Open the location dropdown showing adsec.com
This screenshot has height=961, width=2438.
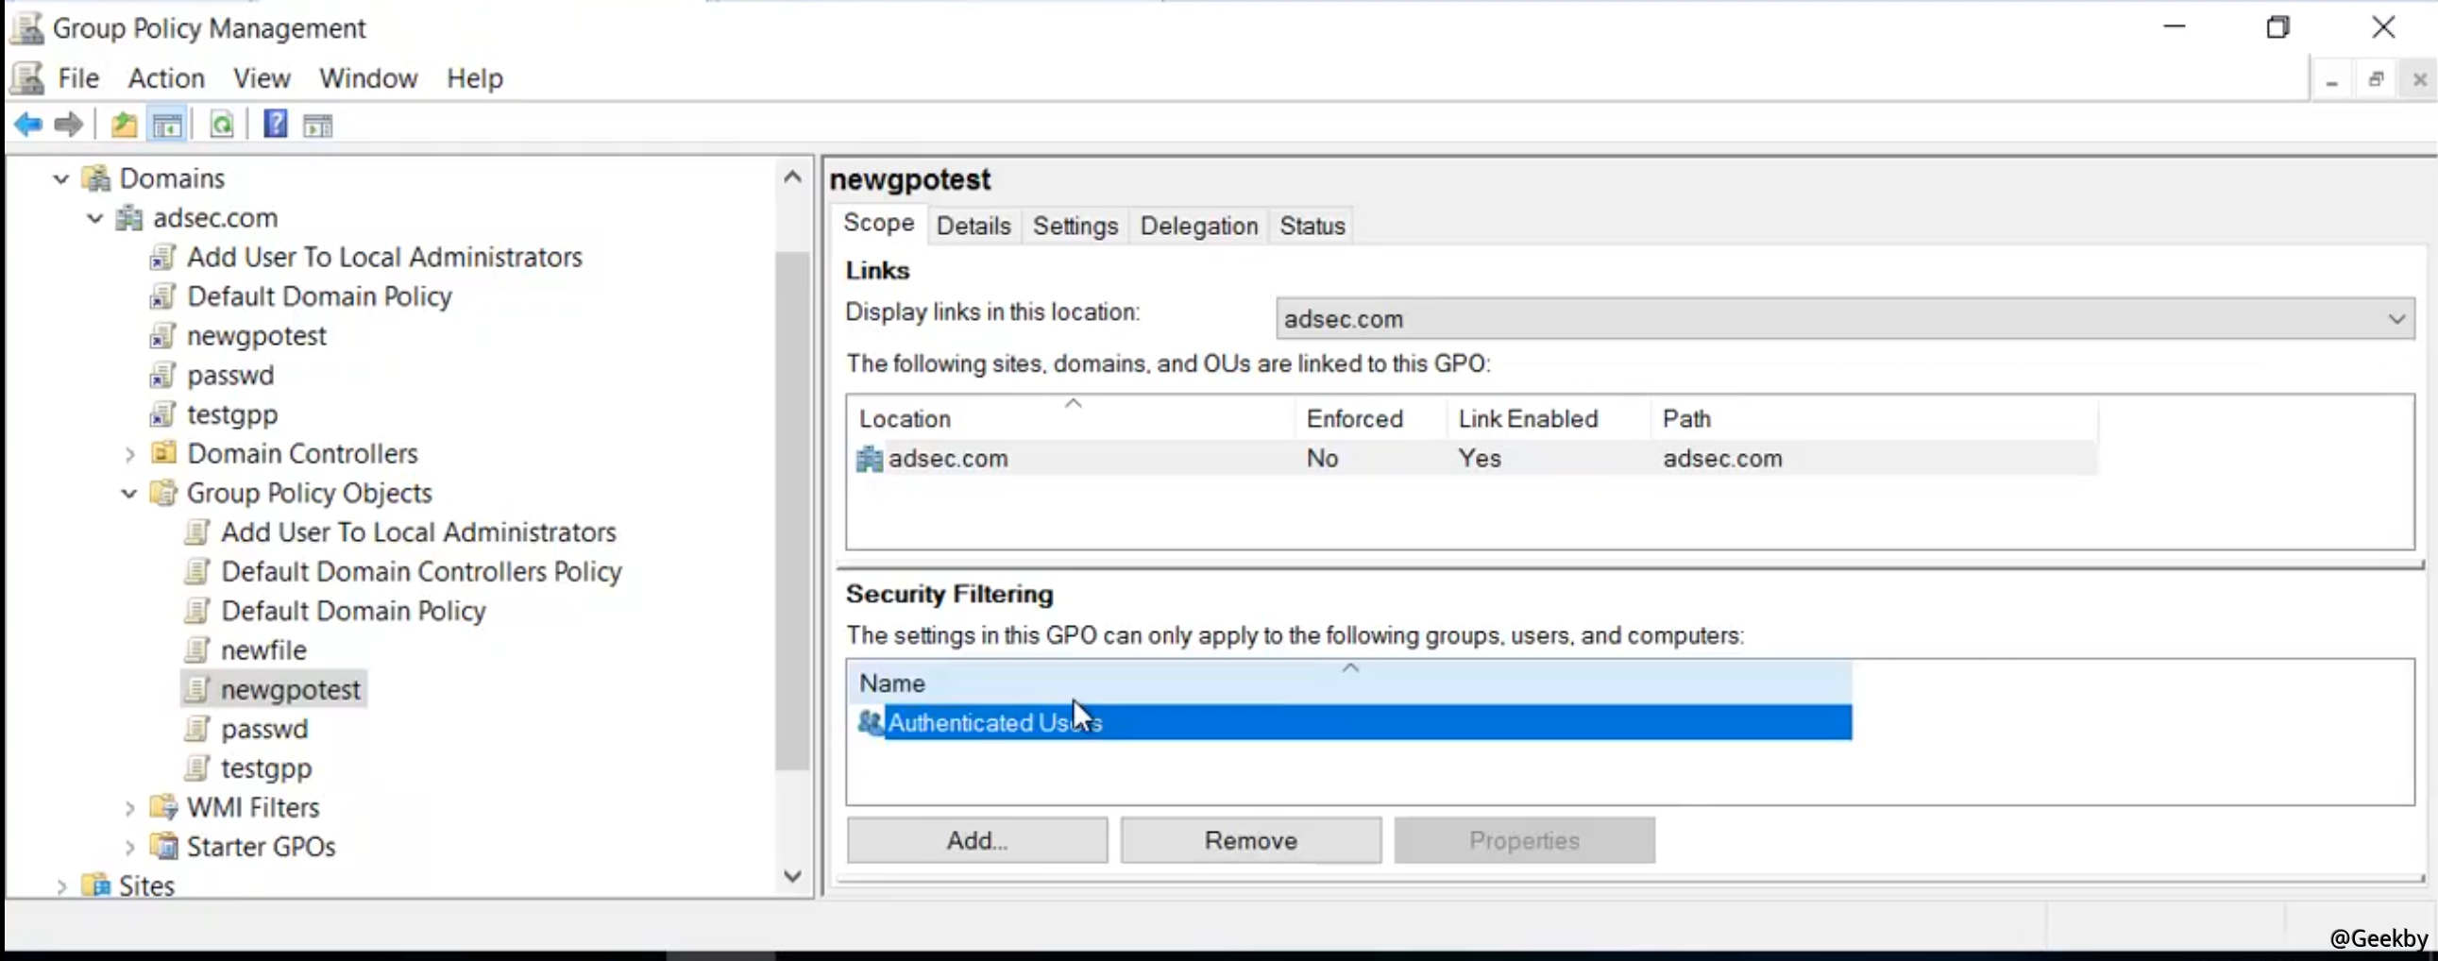click(x=2396, y=320)
